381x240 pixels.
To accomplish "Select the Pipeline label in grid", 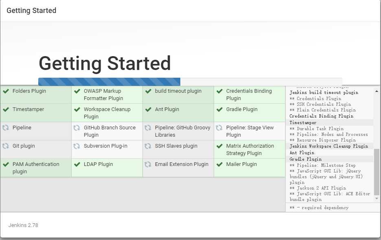I will pyautogui.click(x=22, y=128).
